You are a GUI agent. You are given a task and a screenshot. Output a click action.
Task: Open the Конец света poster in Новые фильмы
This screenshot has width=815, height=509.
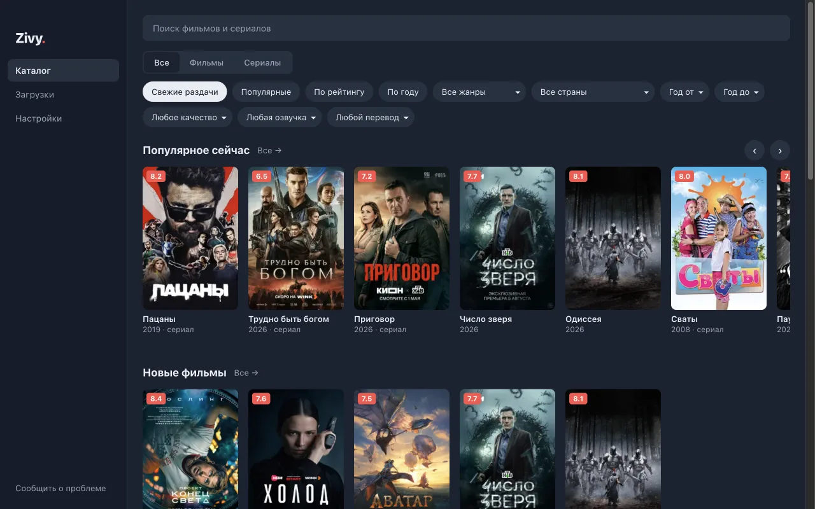(190, 449)
